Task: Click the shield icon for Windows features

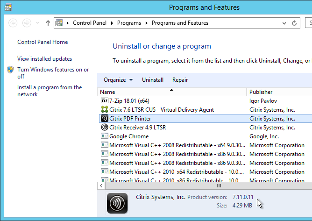Action: point(10,70)
